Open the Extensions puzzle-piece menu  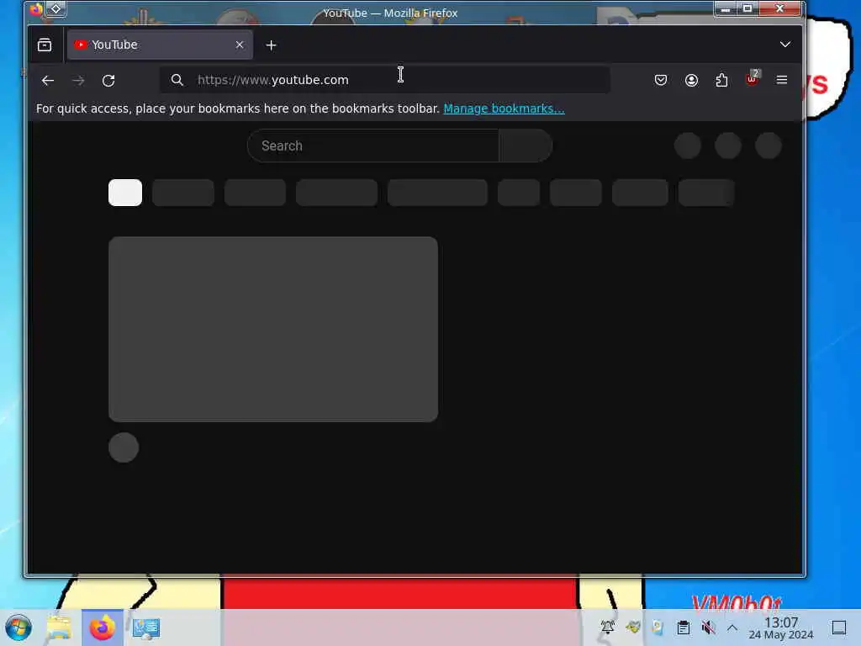[721, 80]
